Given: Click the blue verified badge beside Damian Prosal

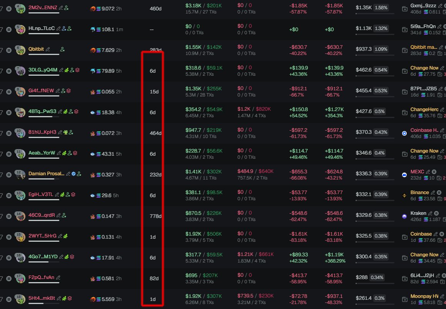Looking at the screenshot, I should coord(74,174).
